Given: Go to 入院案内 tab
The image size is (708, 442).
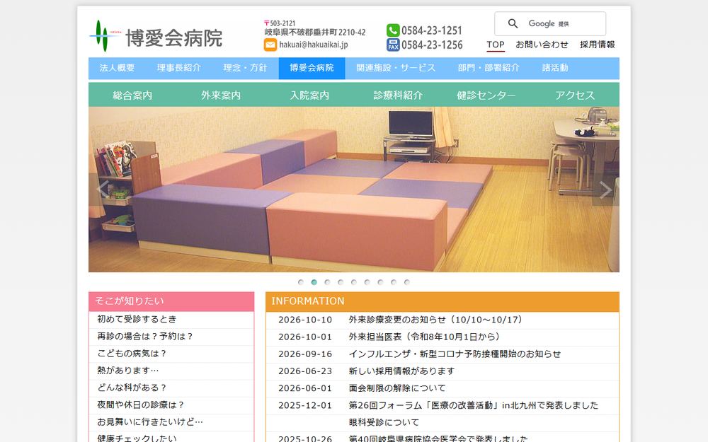Looking at the screenshot, I should 309,95.
